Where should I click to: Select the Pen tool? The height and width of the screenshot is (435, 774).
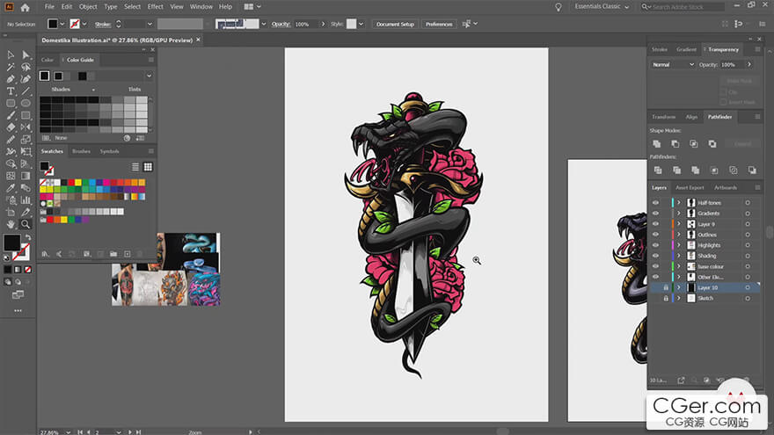11,79
